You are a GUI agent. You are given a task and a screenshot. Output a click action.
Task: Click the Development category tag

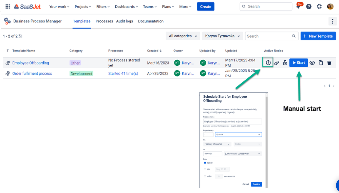tap(81, 74)
